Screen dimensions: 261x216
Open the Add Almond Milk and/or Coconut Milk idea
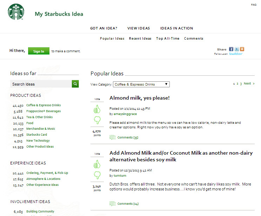point(181,156)
